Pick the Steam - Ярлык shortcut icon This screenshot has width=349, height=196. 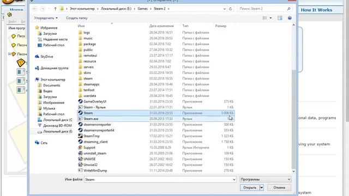point(80,107)
